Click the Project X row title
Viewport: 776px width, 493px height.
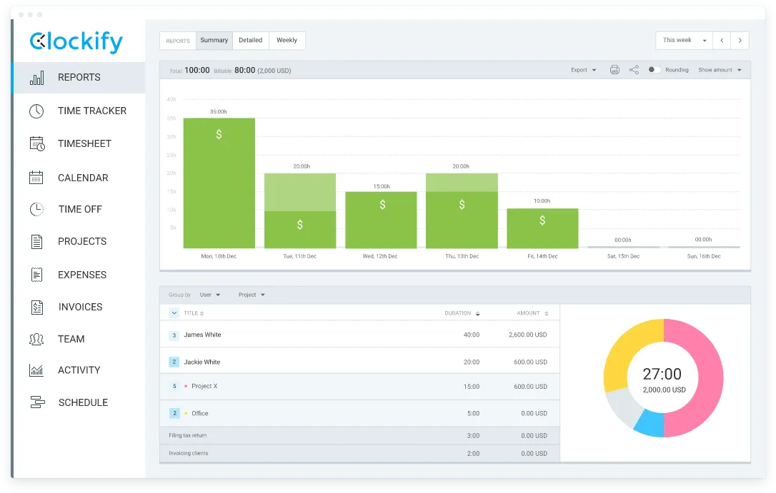204,386
